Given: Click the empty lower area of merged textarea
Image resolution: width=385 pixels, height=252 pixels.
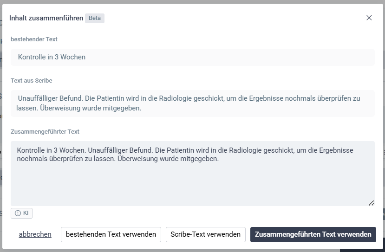Looking at the screenshot, I should tap(193, 185).
